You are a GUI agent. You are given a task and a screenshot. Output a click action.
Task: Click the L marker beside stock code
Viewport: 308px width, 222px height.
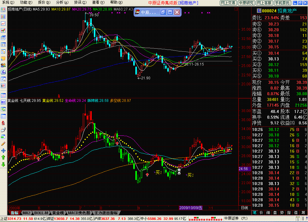tap(259, 11)
